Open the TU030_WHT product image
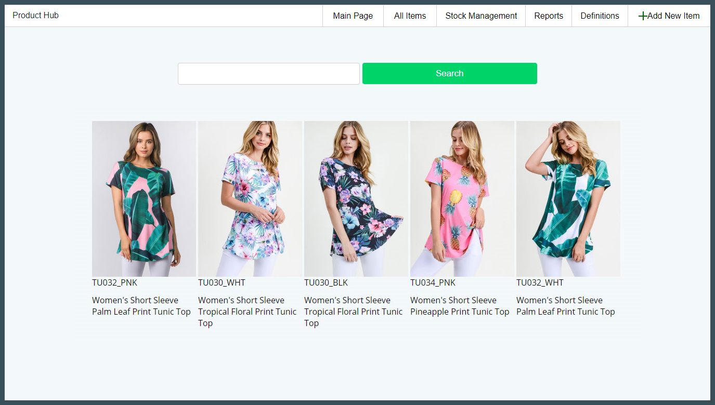Image resolution: width=715 pixels, height=405 pixels. coord(250,199)
